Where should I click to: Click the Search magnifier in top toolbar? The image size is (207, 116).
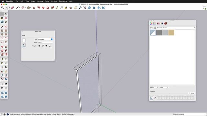tap(3, 8)
